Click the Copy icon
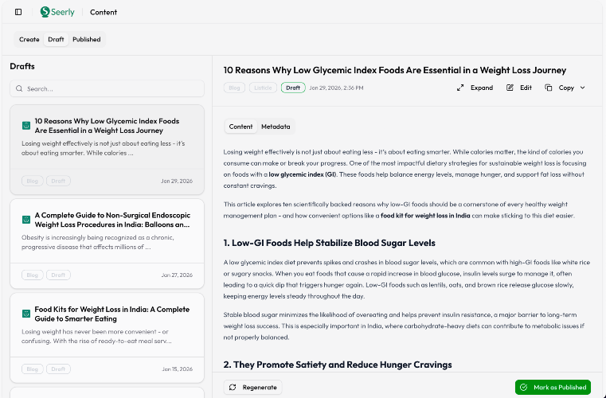 tap(549, 88)
